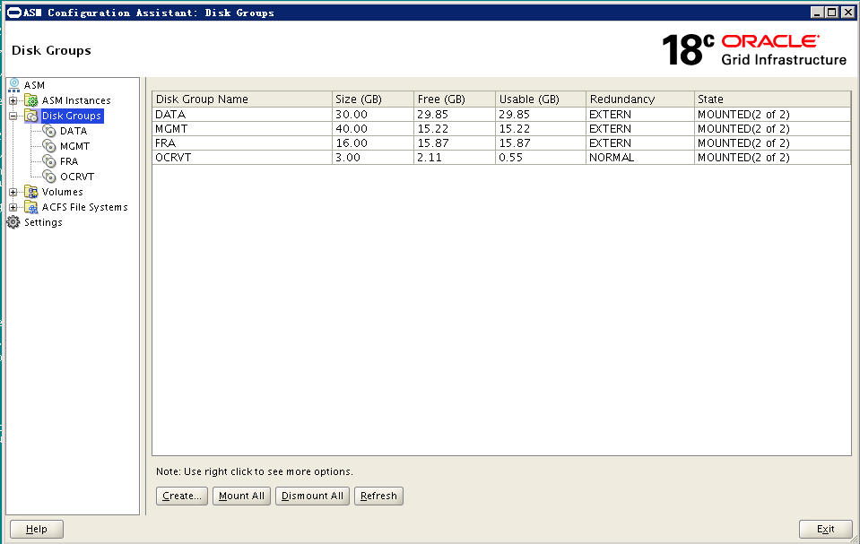Open Settings label in the tree
Viewport: 860px width, 544px height.
click(x=43, y=222)
